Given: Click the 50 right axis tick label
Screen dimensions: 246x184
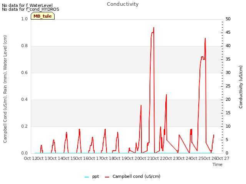Looking at the screenshot, I should 228,19.
